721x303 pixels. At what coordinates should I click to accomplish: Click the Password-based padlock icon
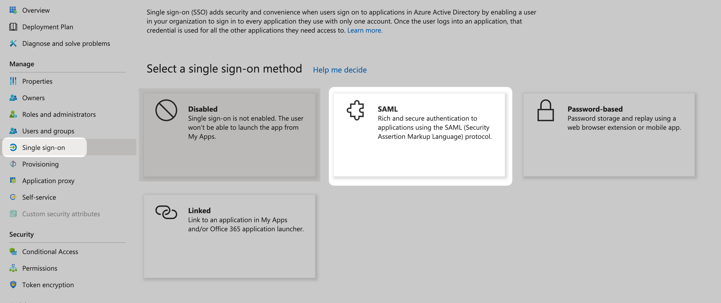545,111
